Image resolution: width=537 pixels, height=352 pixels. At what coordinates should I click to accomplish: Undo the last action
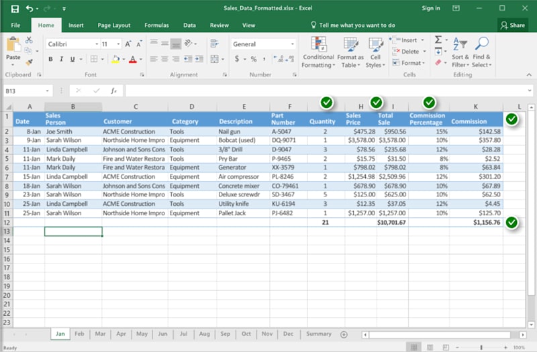[x=30, y=9]
